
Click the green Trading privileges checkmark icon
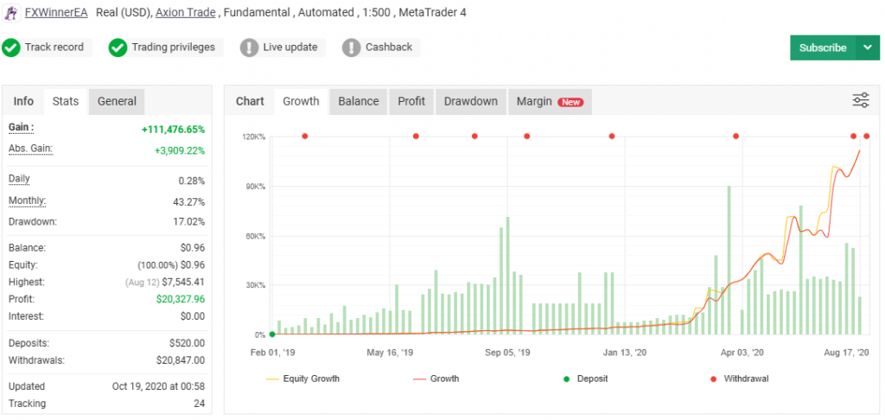click(118, 48)
